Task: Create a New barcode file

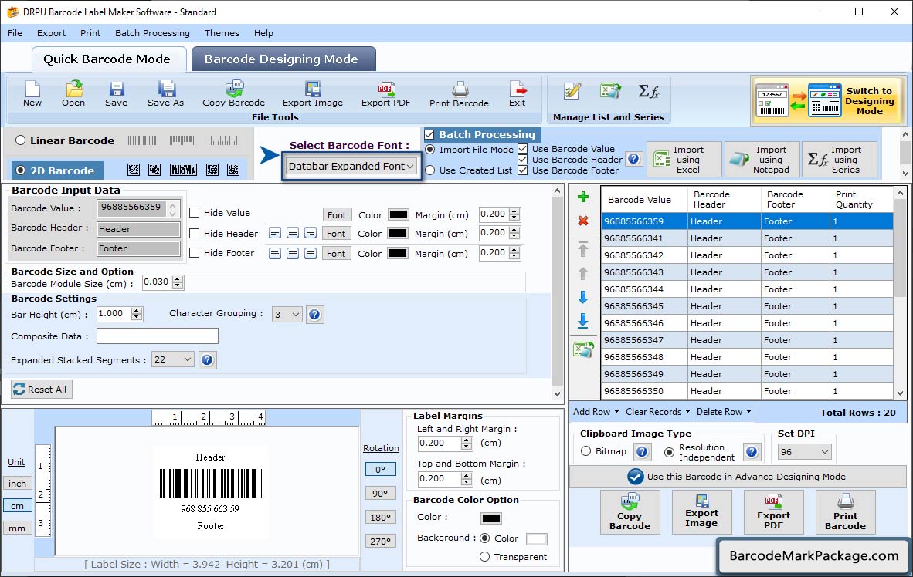Action: pyautogui.click(x=32, y=93)
